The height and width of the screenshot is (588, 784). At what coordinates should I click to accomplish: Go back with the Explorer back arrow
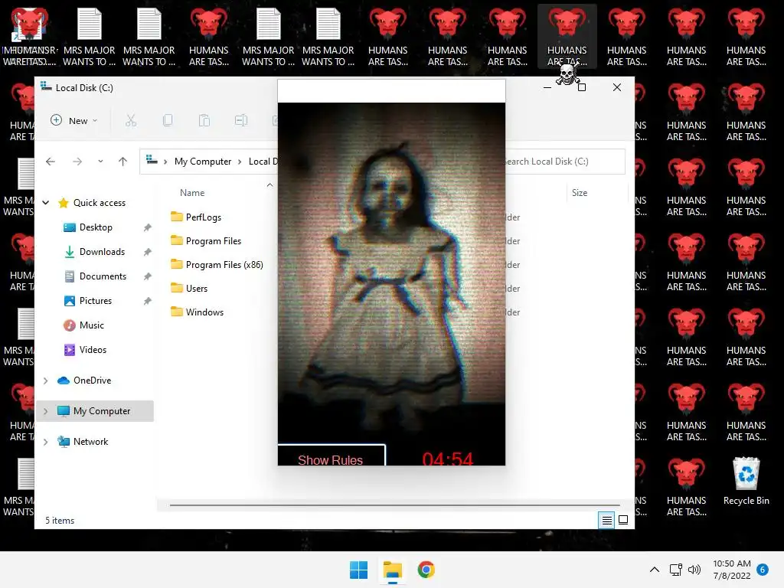click(50, 162)
